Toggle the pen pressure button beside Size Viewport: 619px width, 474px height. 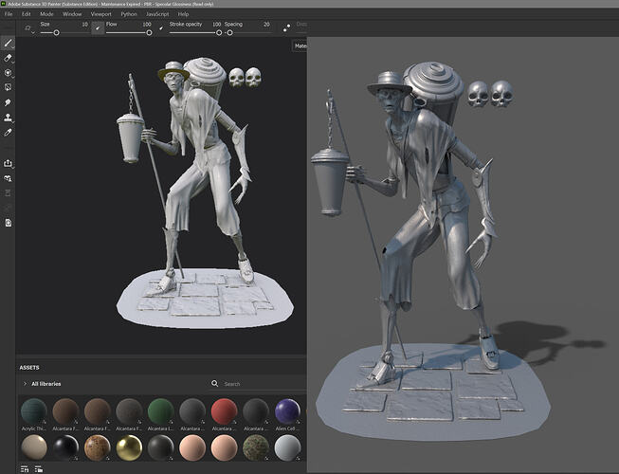[99, 28]
